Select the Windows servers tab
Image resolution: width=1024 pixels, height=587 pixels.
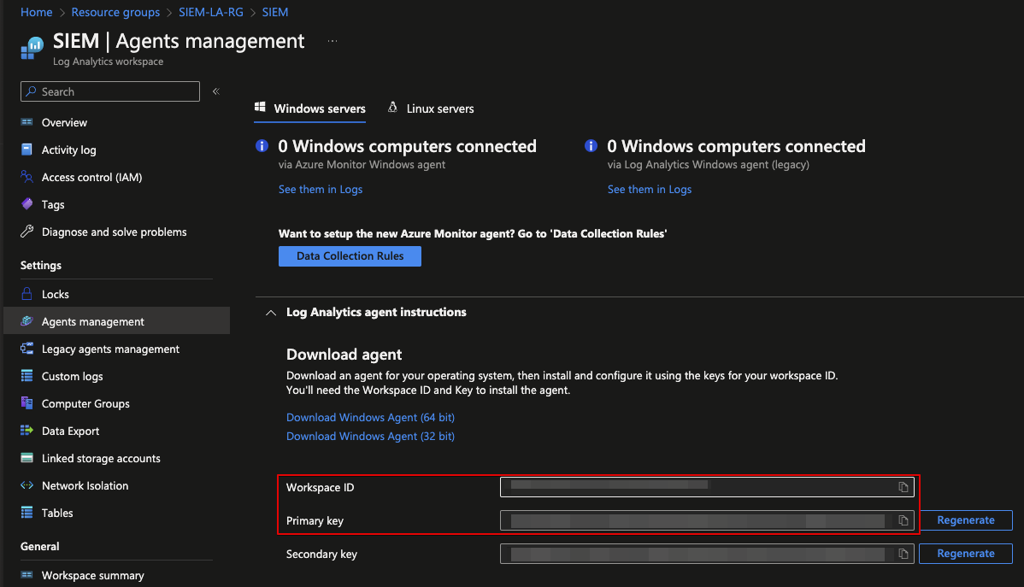tap(310, 109)
